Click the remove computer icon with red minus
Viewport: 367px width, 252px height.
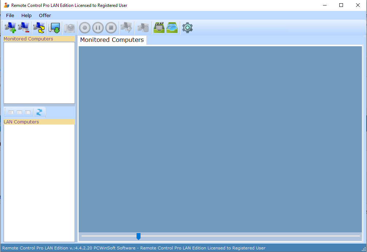tap(24, 28)
